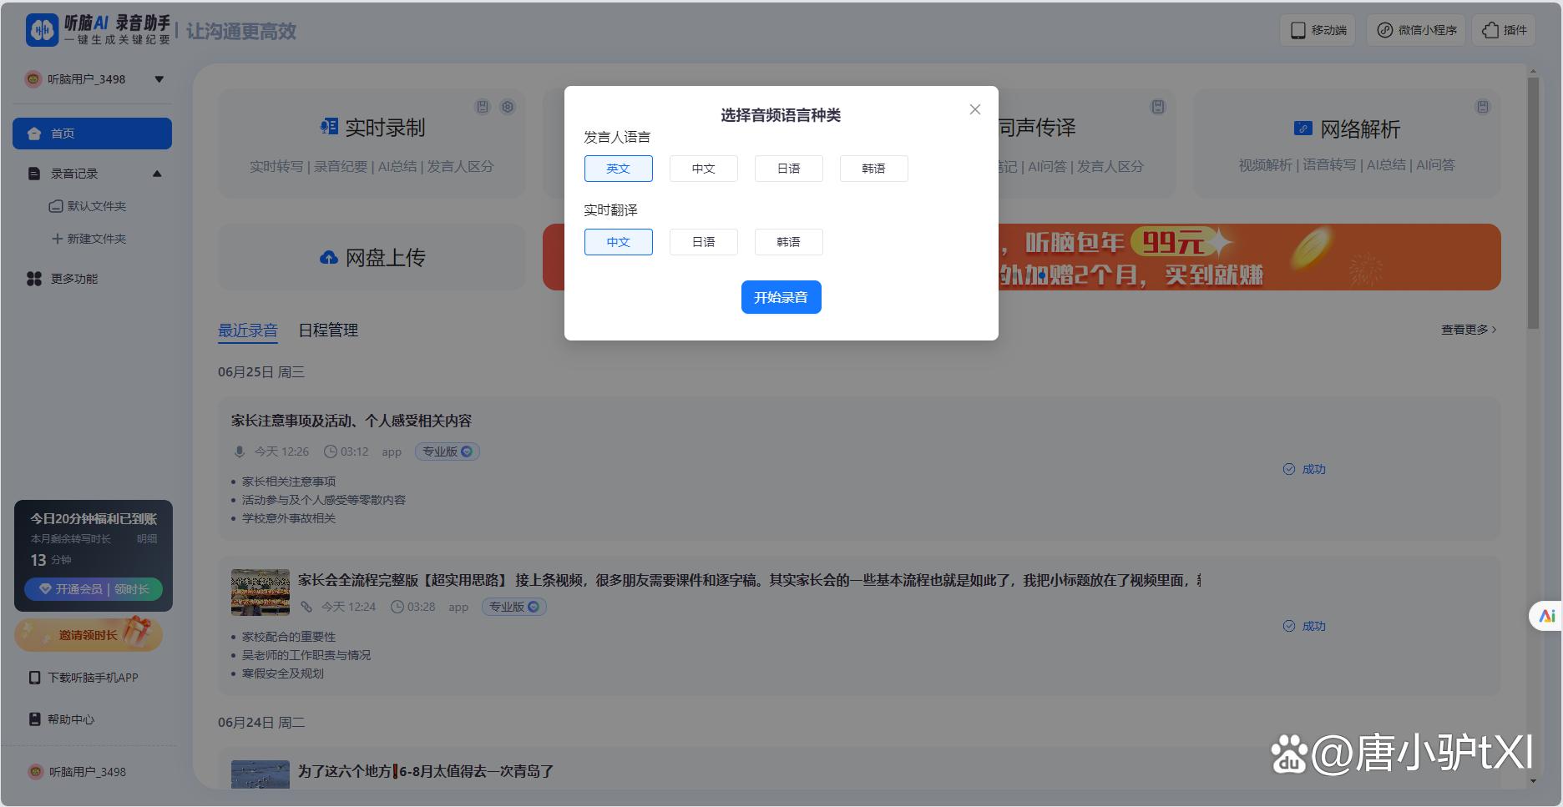Click the 听脑AI 录音助手 logo
Viewport: 1563px width, 807px height.
click(x=99, y=30)
